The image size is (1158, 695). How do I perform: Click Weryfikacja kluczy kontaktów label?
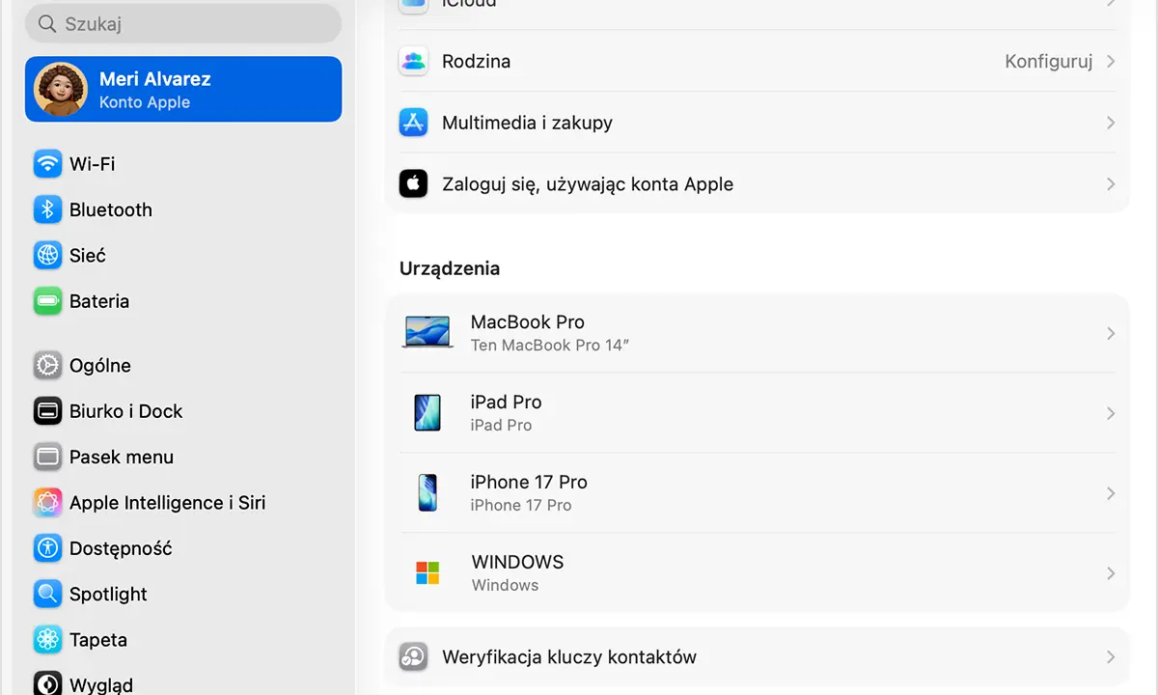(x=569, y=657)
